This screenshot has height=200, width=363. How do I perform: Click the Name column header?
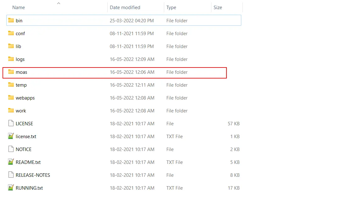[x=19, y=7]
